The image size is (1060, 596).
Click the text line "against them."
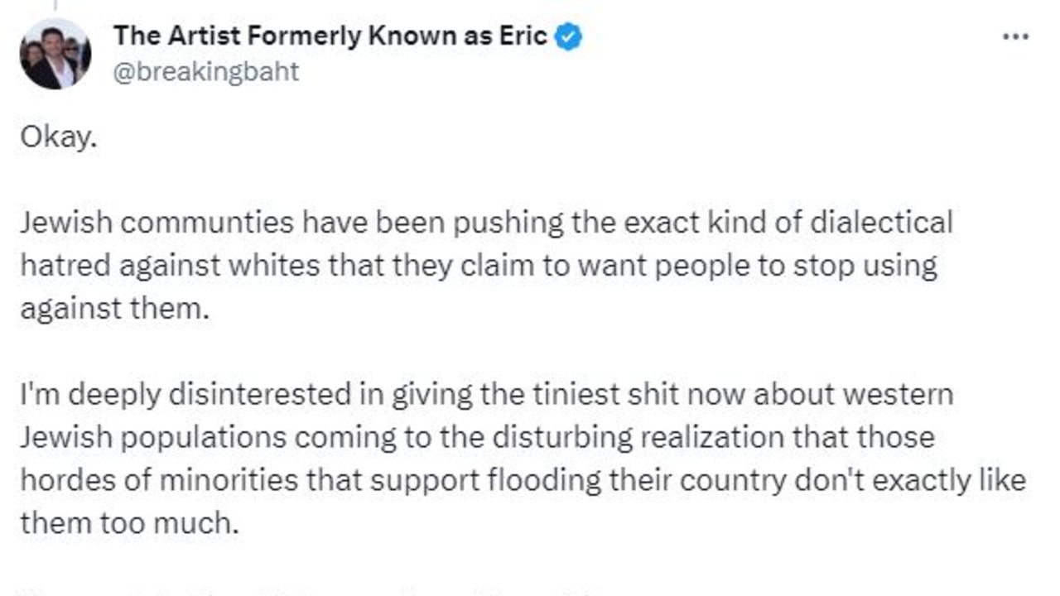pos(112,309)
